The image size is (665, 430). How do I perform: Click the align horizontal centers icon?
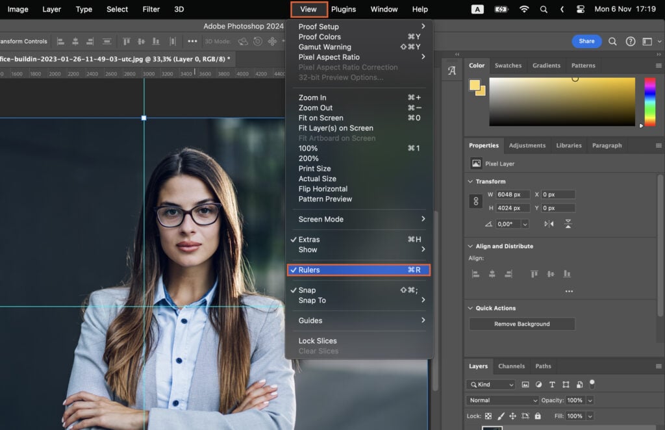point(491,275)
